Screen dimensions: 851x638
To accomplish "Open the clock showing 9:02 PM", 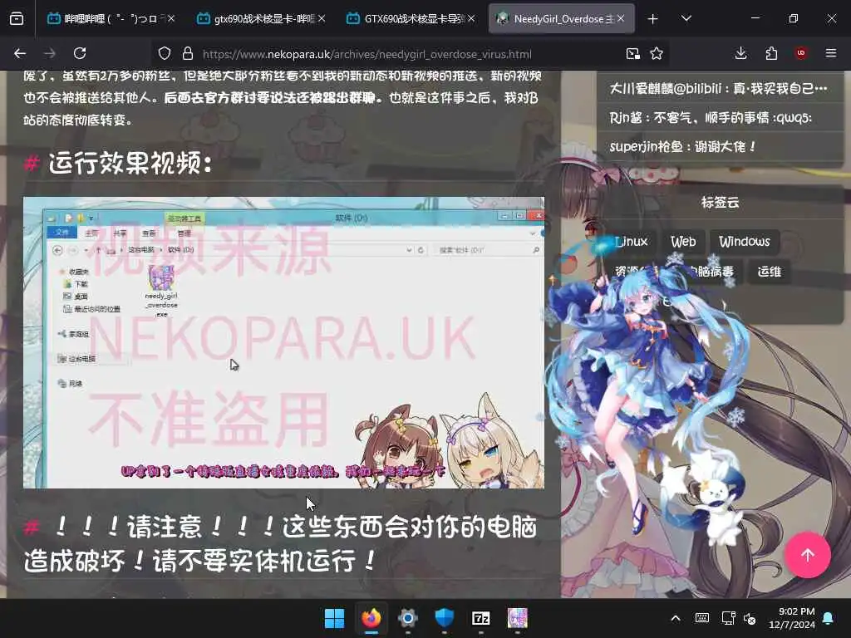I will [792, 618].
